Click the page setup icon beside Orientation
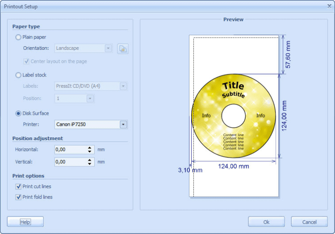The height and width of the screenshot is (234, 335). (x=123, y=49)
